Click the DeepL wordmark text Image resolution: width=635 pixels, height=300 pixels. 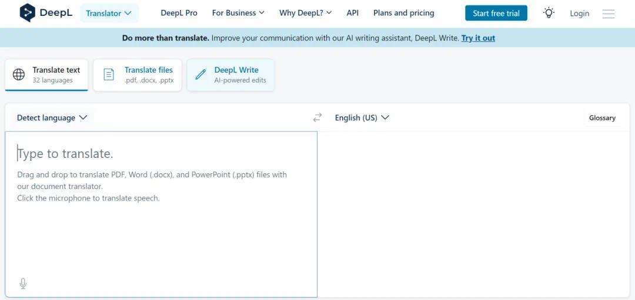point(56,13)
